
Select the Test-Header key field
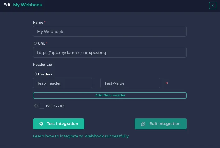[x=63, y=83]
